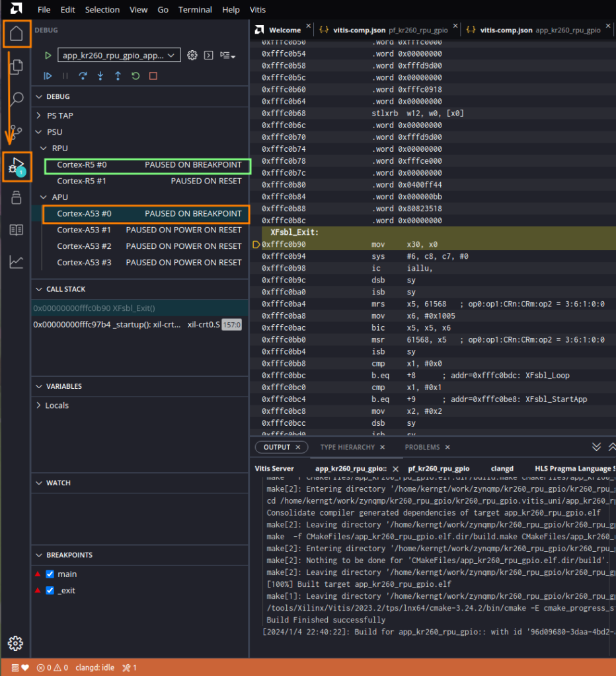The width and height of the screenshot is (616, 676).
Task: Collapse the APU node
Action: pos(44,197)
